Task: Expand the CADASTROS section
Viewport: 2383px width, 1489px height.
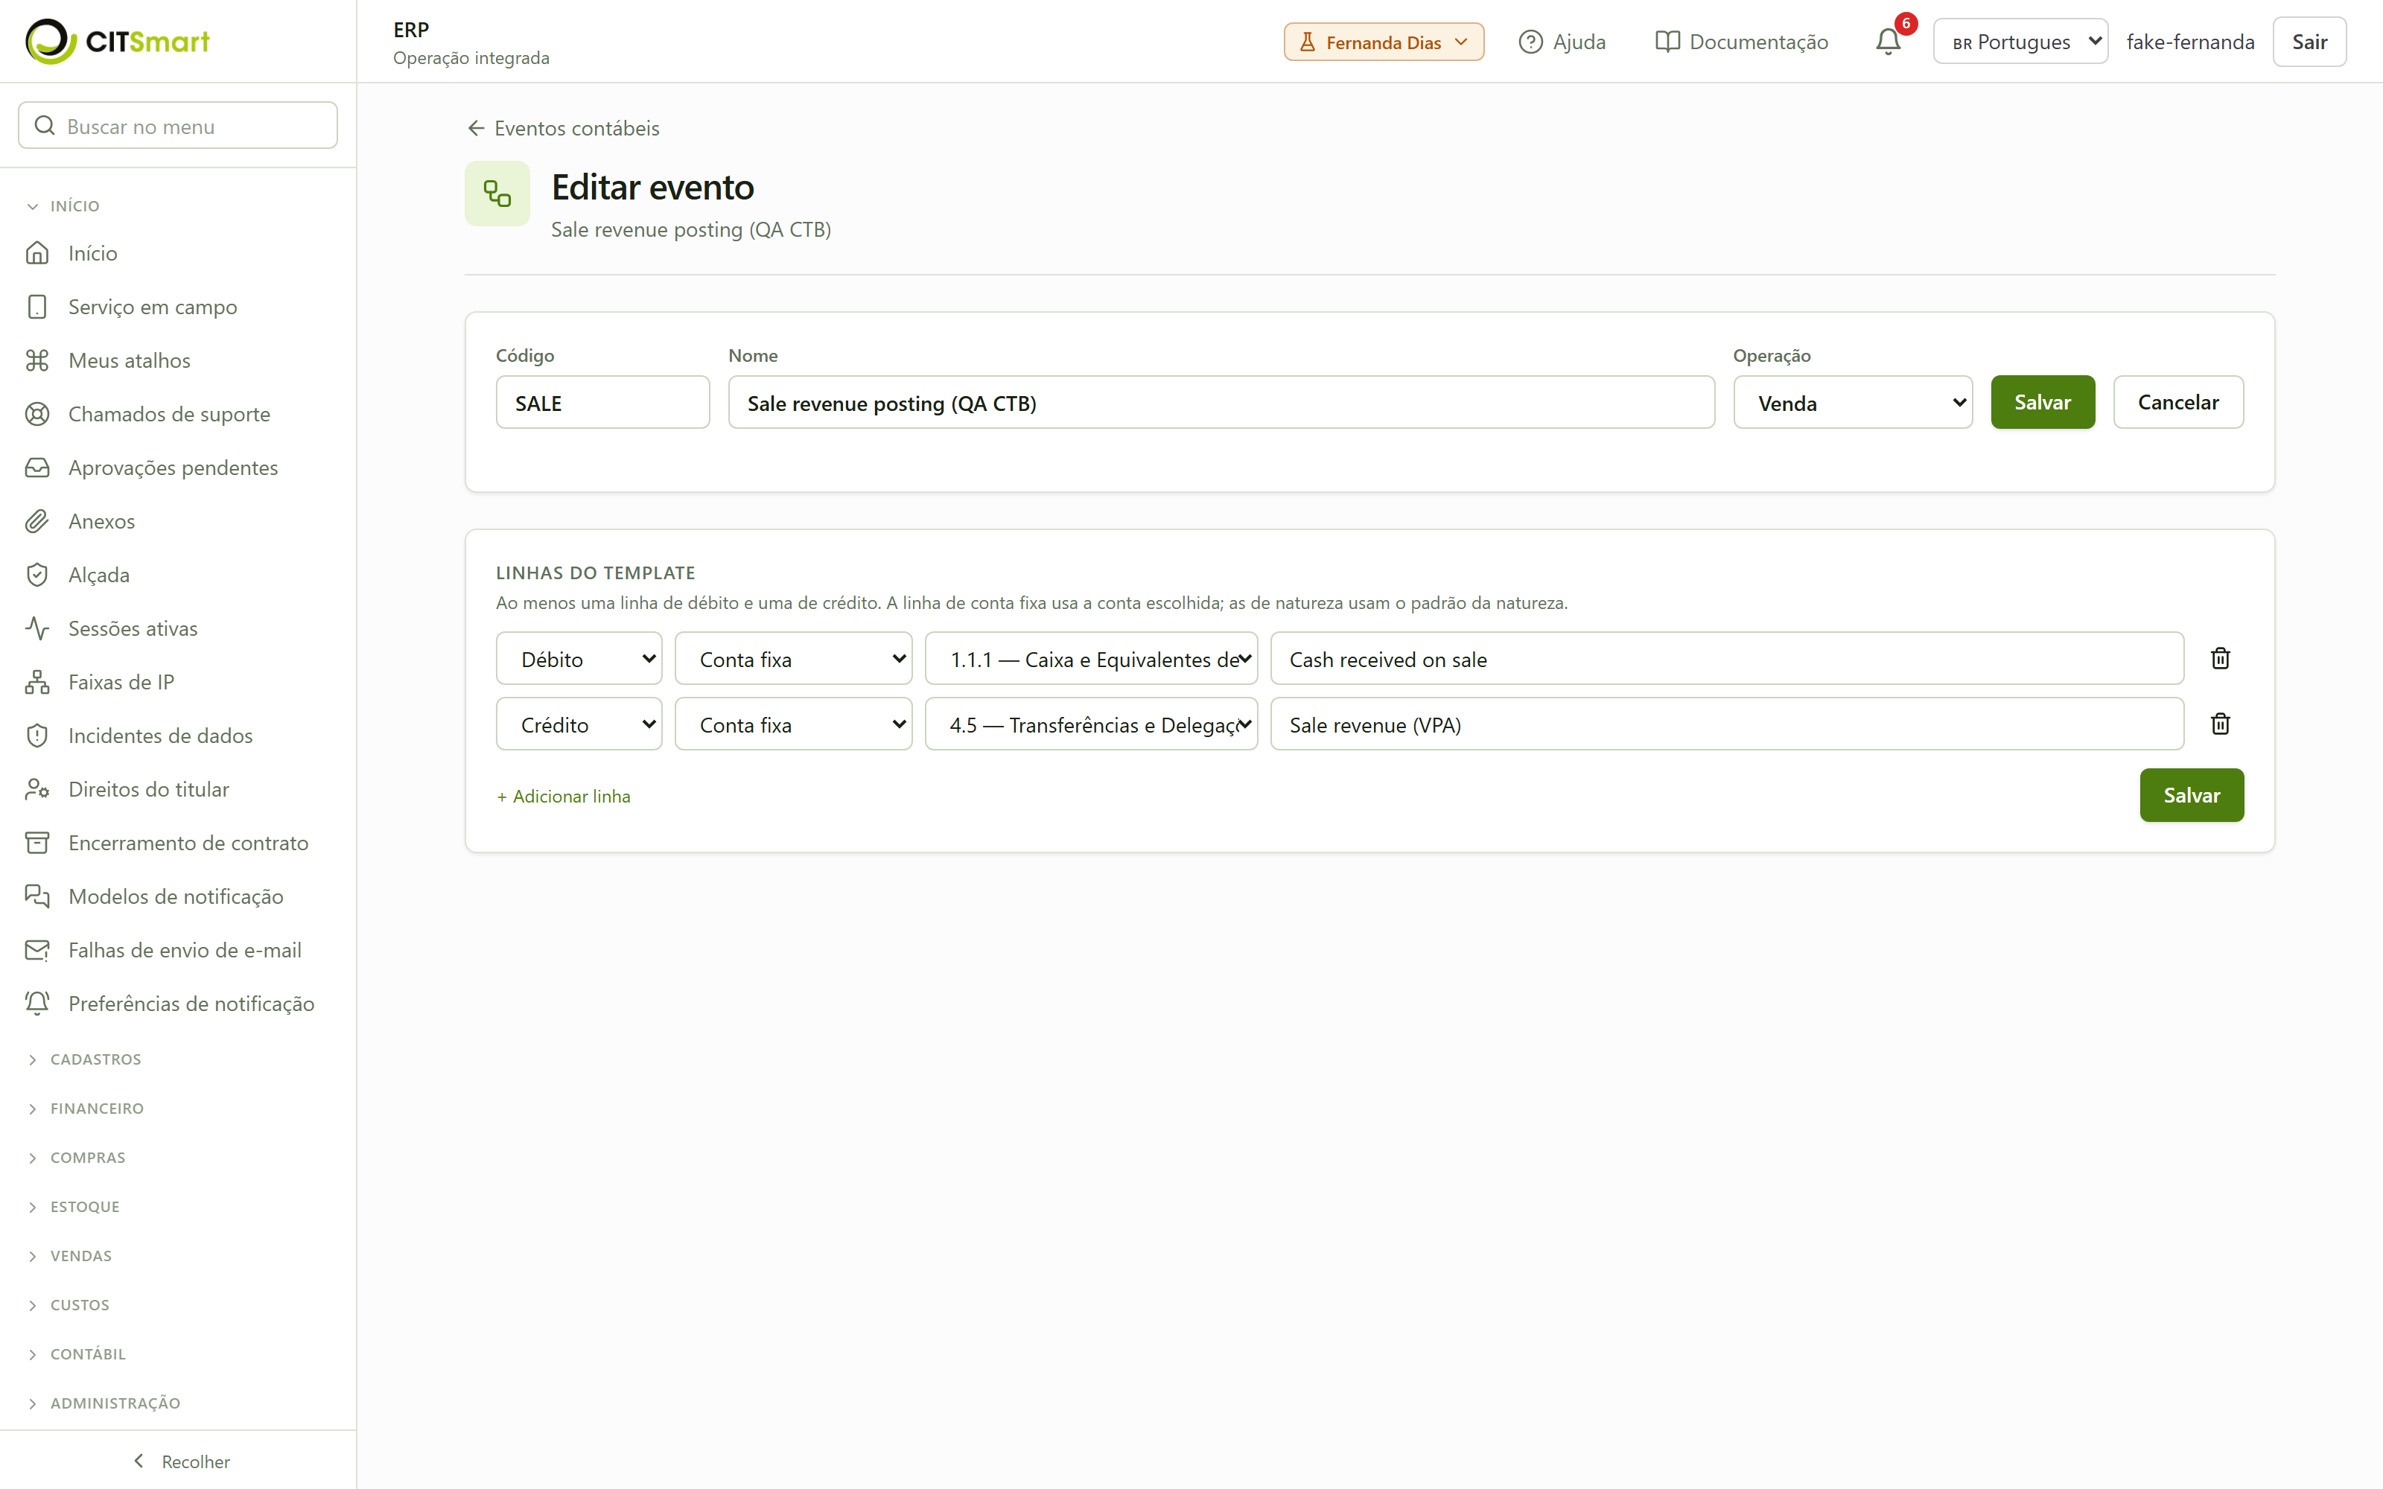Action: point(83,1059)
